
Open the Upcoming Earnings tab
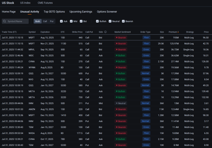pyautogui.click(x=81, y=12)
